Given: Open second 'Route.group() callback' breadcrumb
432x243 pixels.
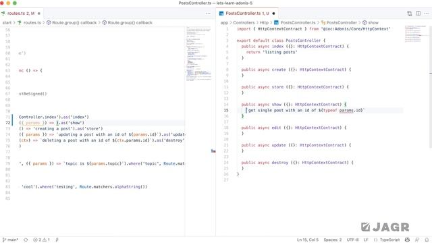Looking at the screenshot, I should pos(128,22).
